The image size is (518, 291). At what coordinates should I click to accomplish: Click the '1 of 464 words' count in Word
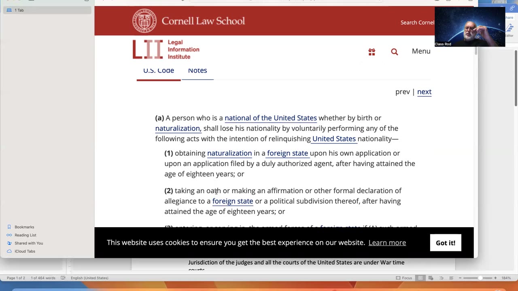tap(43, 278)
